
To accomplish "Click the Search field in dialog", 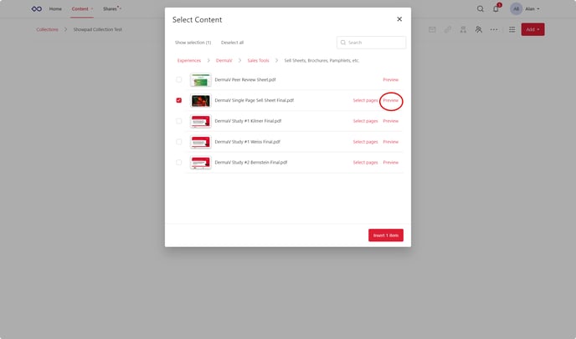I will coord(375,42).
